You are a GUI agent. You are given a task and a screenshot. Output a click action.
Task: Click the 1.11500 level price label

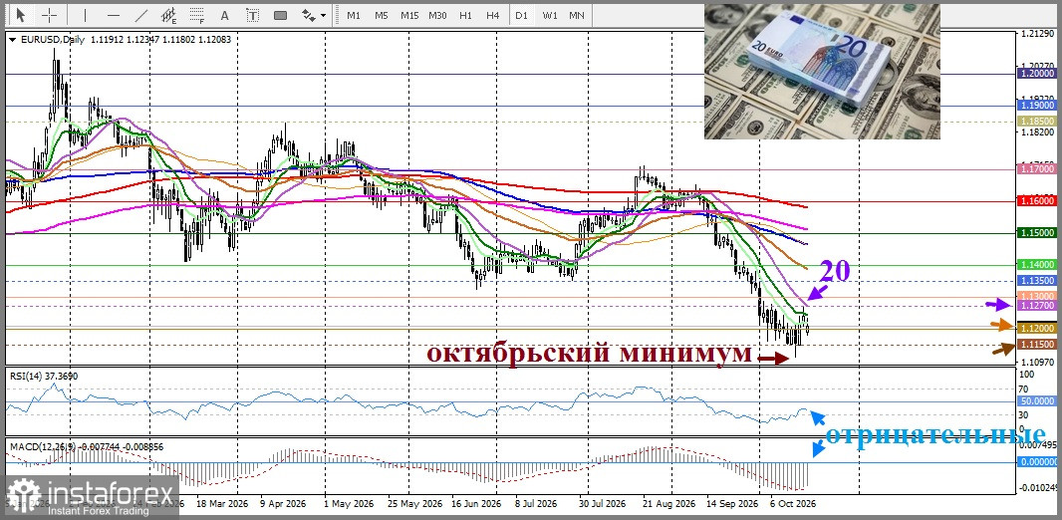coord(1038,345)
